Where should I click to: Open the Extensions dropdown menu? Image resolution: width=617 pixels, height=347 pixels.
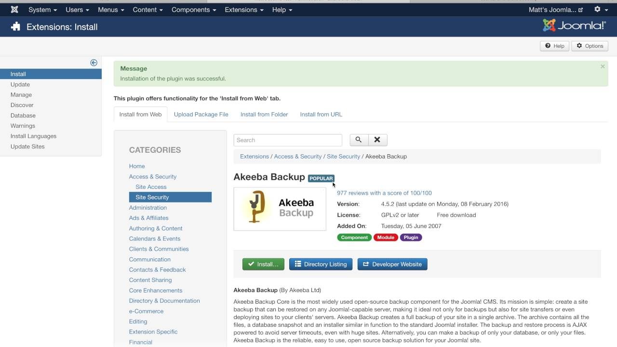click(x=244, y=10)
